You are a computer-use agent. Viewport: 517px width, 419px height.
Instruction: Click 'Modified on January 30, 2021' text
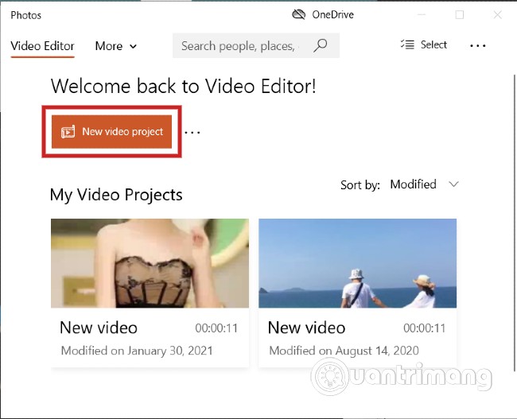tap(137, 351)
